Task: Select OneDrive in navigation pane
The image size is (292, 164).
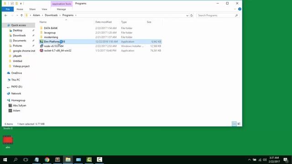Action: click(x=16, y=73)
